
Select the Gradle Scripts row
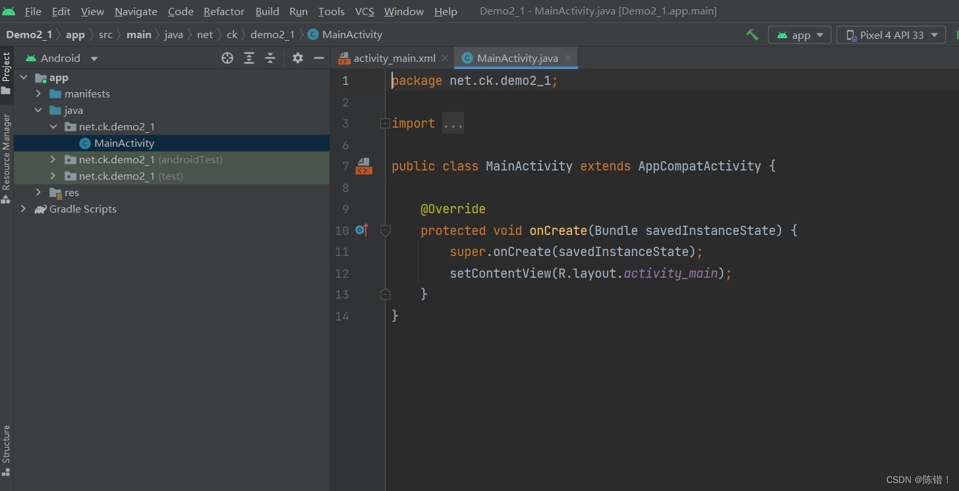(171, 209)
